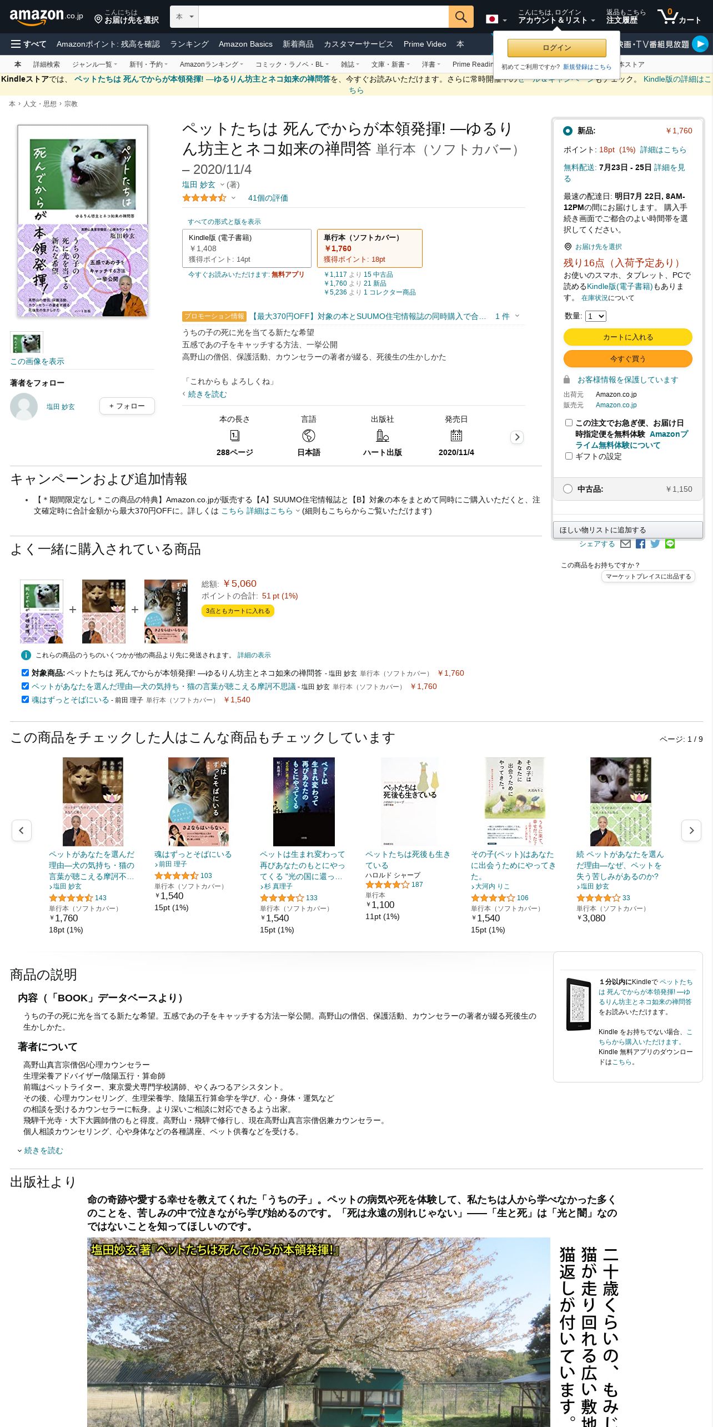Advance the recommendations carousel to next page
The height and width of the screenshot is (1427, 713).
point(691,831)
